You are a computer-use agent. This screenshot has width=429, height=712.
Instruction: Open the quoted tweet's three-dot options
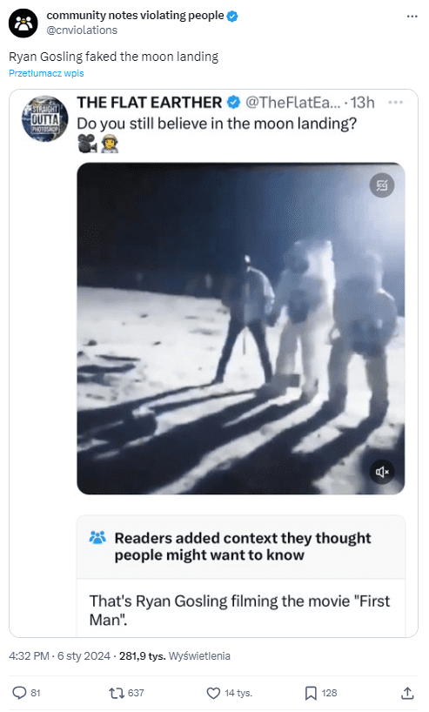coord(395,103)
